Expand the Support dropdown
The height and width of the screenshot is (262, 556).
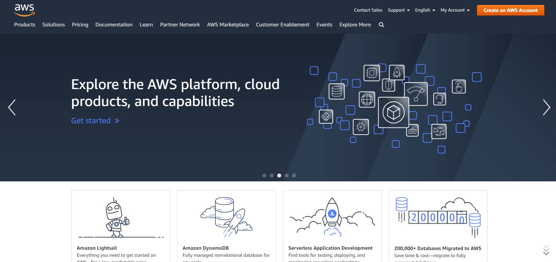point(399,10)
